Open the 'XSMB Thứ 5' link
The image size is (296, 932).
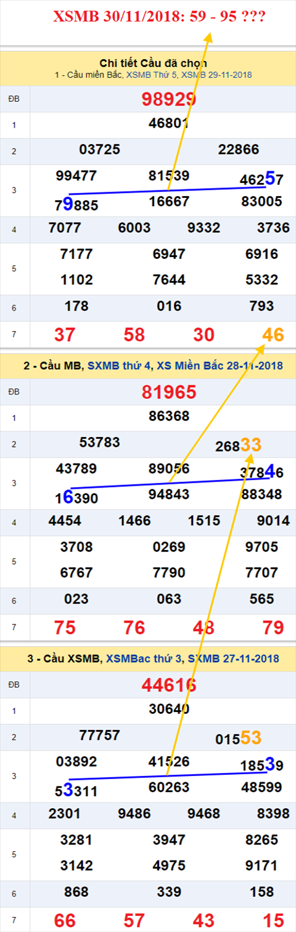[x=152, y=74]
